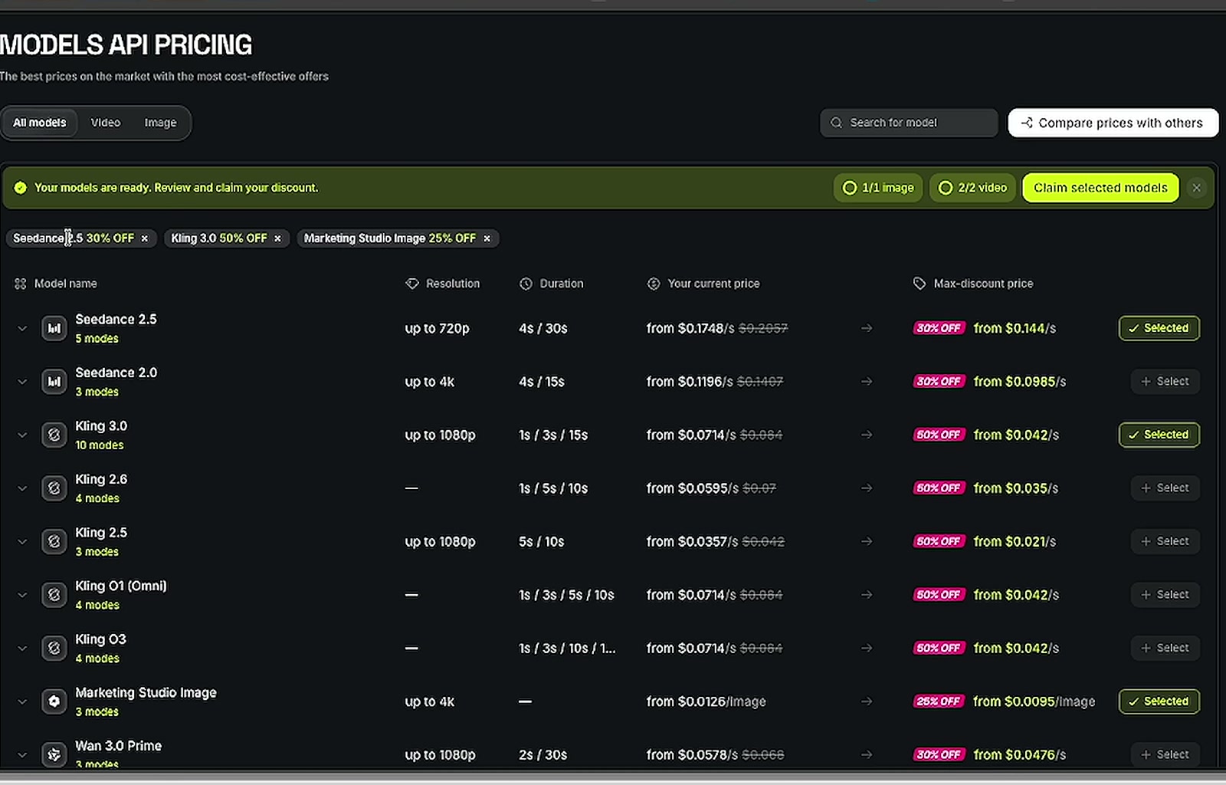
Task: Click the 1/1 image counter pill
Action: coord(878,188)
